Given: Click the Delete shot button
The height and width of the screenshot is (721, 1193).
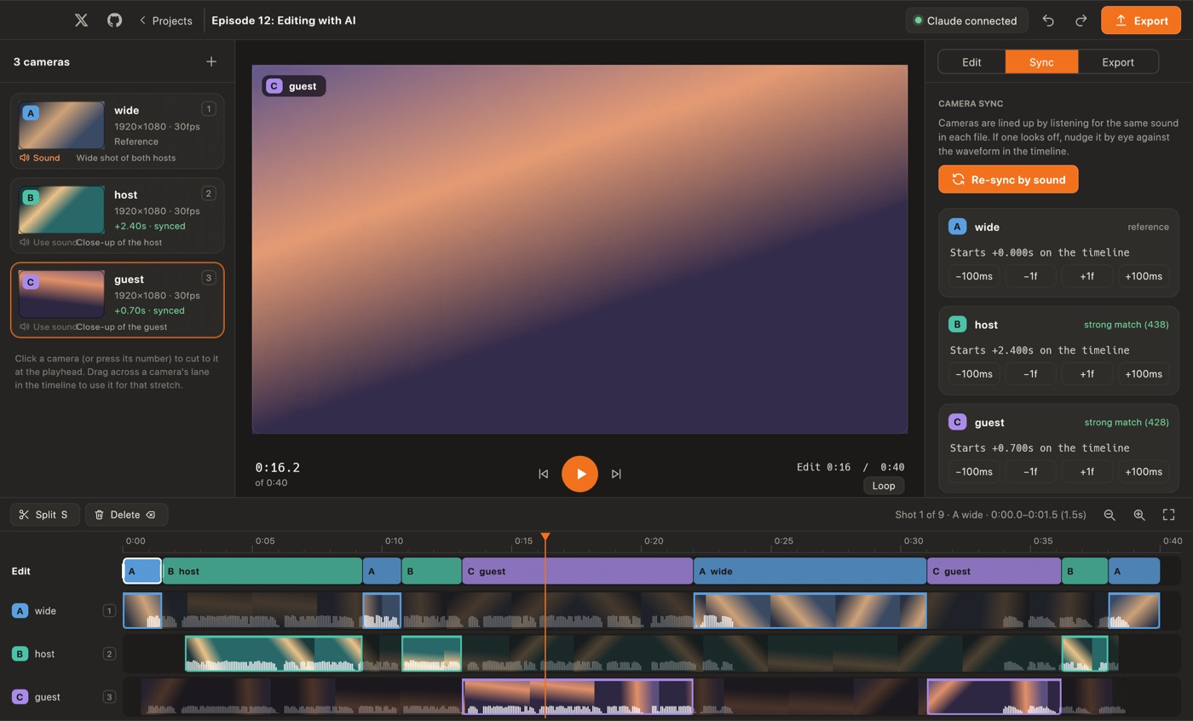Looking at the screenshot, I should [125, 515].
